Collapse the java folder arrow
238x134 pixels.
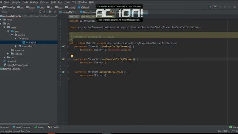tap(8, 31)
